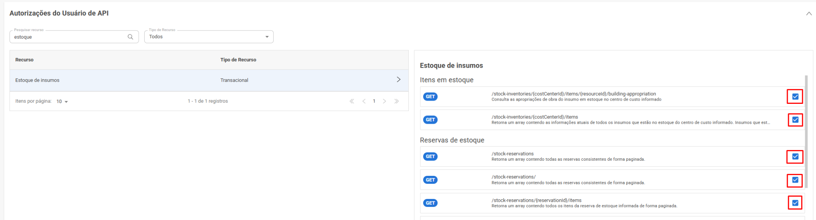
Task: Click GET badge of /stock-inventories/{costCenterId}/items
Action: point(430,120)
